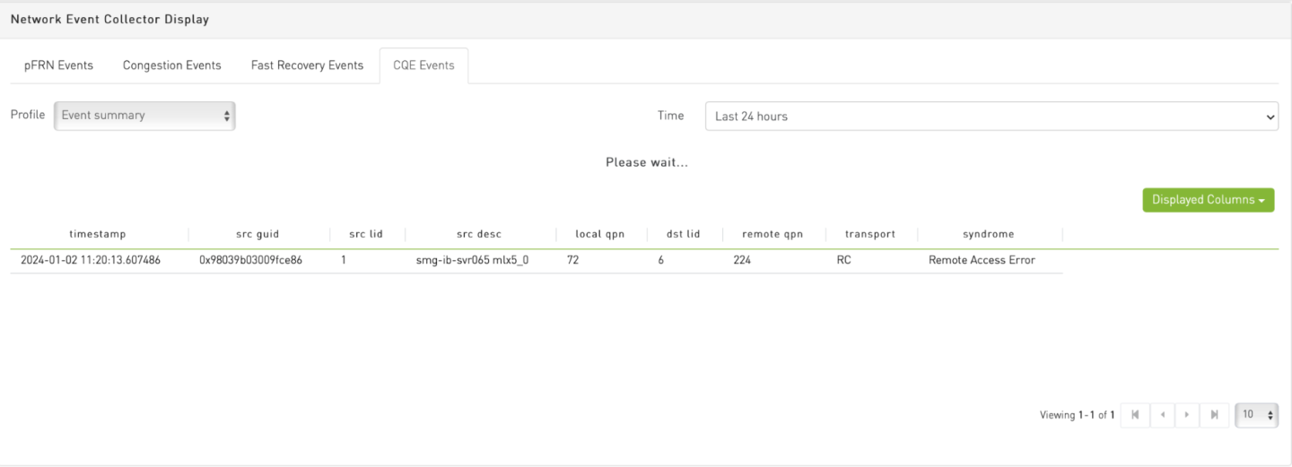Go to previous page of results
Viewport: 1292px width, 467px height.
[x=1162, y=415]
